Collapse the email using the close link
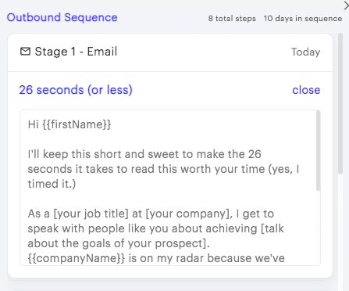The height and width of the screenshot is (291, 349). pyautogui.click(x=306, y=90)
